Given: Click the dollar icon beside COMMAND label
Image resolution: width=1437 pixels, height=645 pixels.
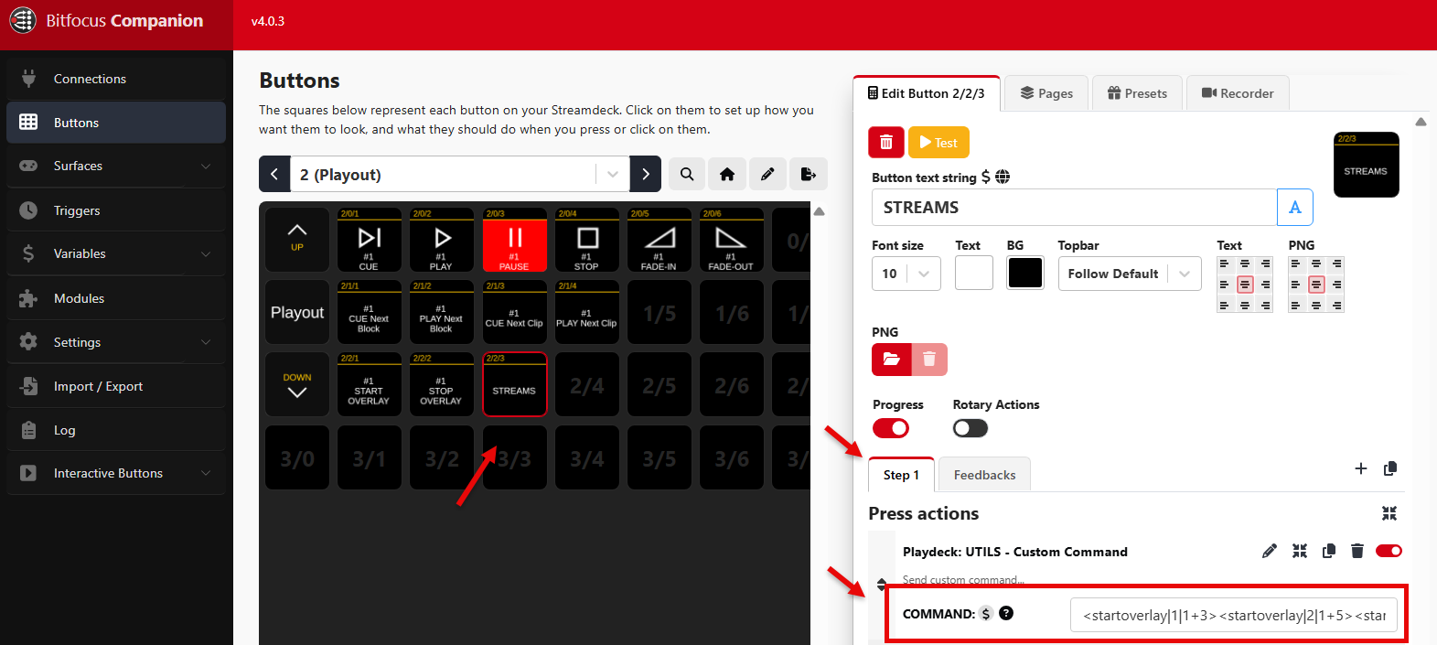Looking at the screenshot, I should coord(986,614).
